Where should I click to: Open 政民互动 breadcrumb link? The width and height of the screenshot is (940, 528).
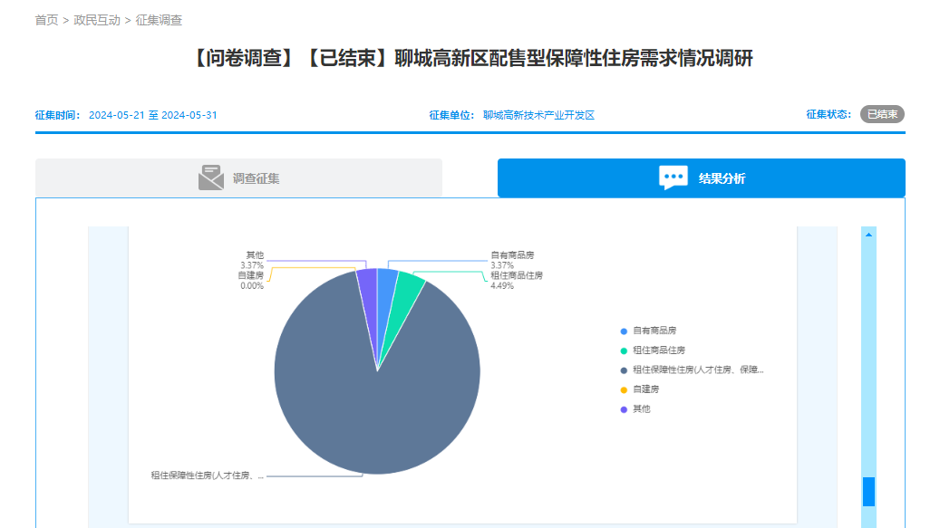(97, 20)
